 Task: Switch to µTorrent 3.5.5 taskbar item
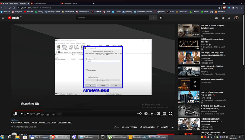[x=117, y=137]
